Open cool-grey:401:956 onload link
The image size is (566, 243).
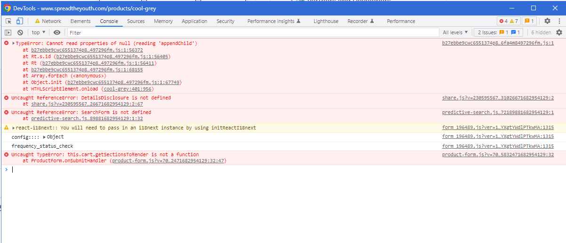coord(127,89)
